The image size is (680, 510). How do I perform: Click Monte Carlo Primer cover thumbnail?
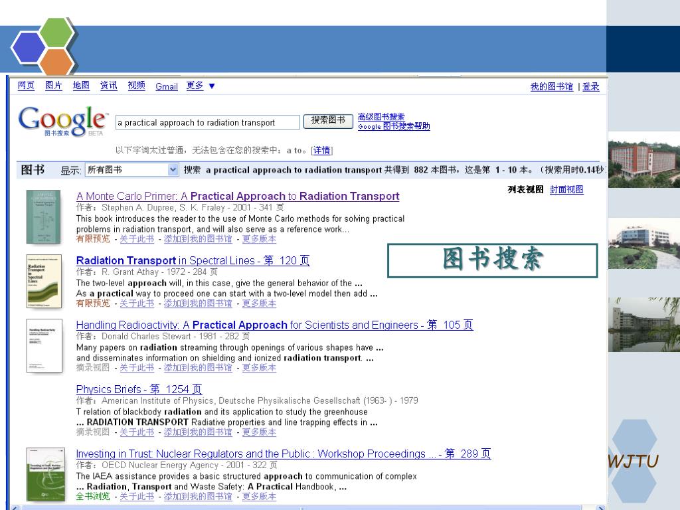(x=43, y=217)
